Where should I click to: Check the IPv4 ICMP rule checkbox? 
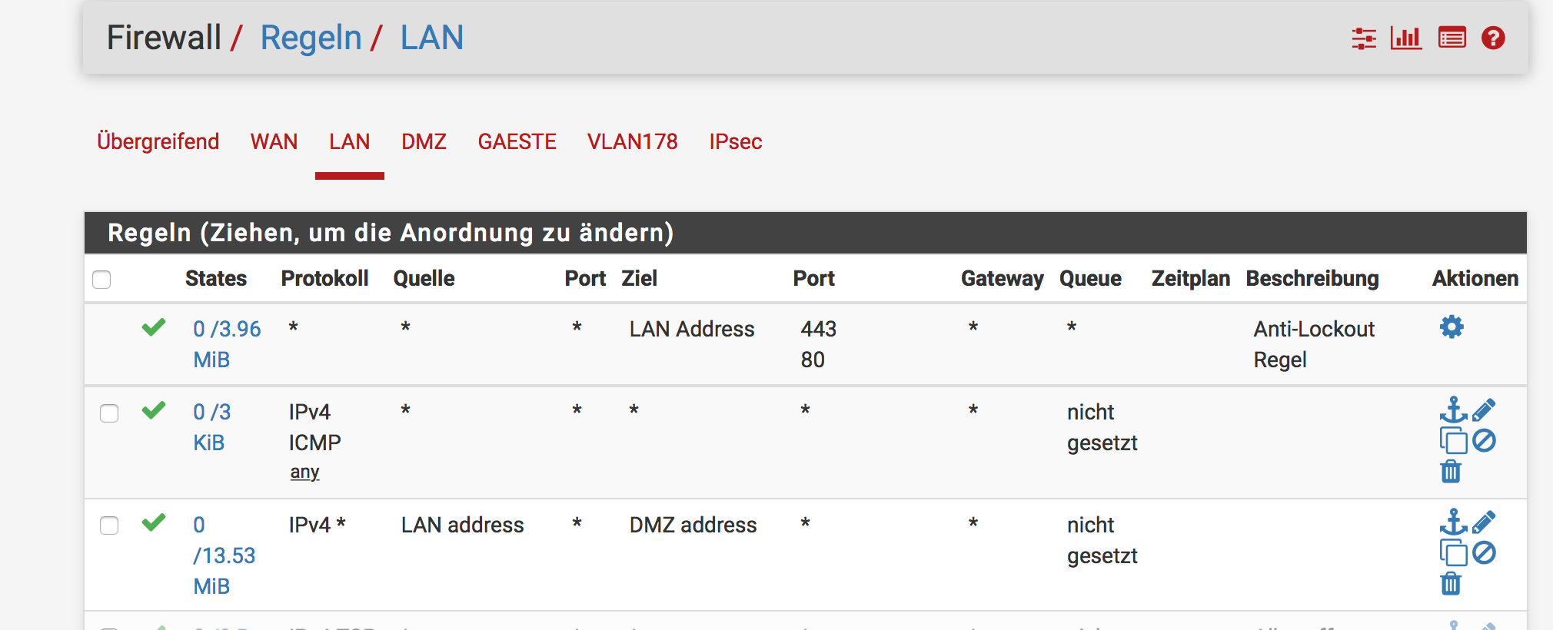point(109,413)
